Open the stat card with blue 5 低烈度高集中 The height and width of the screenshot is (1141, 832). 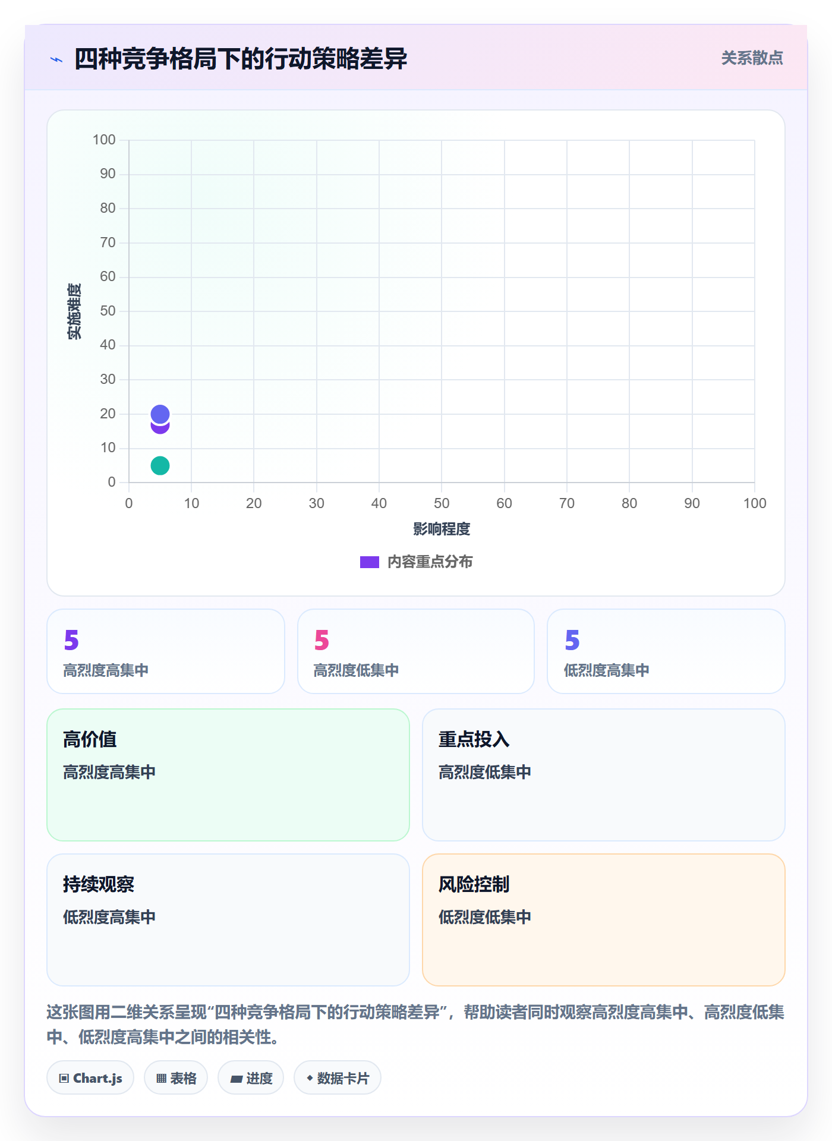click(666, 651)
